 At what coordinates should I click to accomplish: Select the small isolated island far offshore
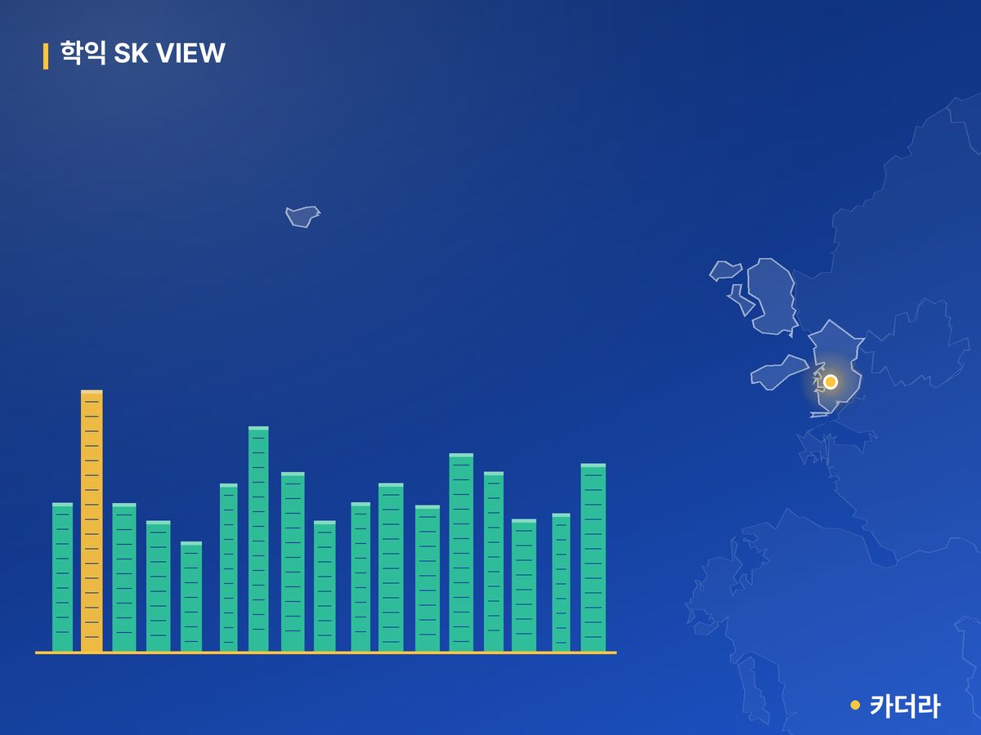(x=302, y=216)
